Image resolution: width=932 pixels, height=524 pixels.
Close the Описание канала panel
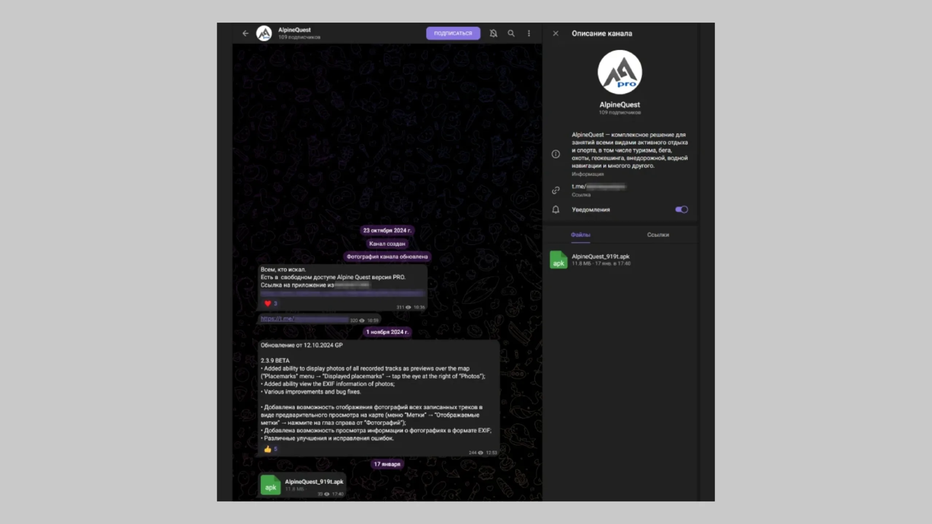(x=556, y=33)
